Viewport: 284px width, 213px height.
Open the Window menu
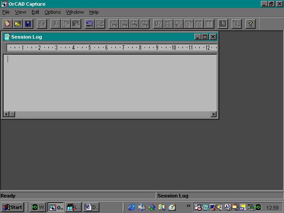click(75, 12)
